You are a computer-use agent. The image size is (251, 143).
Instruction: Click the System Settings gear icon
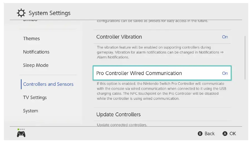pos(21,13)
